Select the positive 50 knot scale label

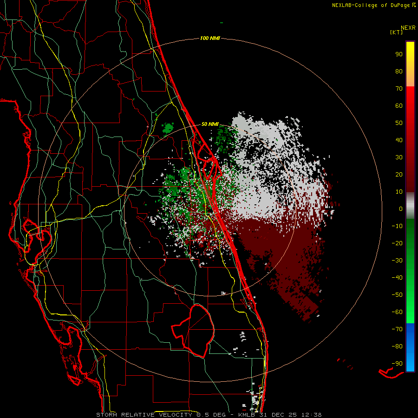coord(399,123)
